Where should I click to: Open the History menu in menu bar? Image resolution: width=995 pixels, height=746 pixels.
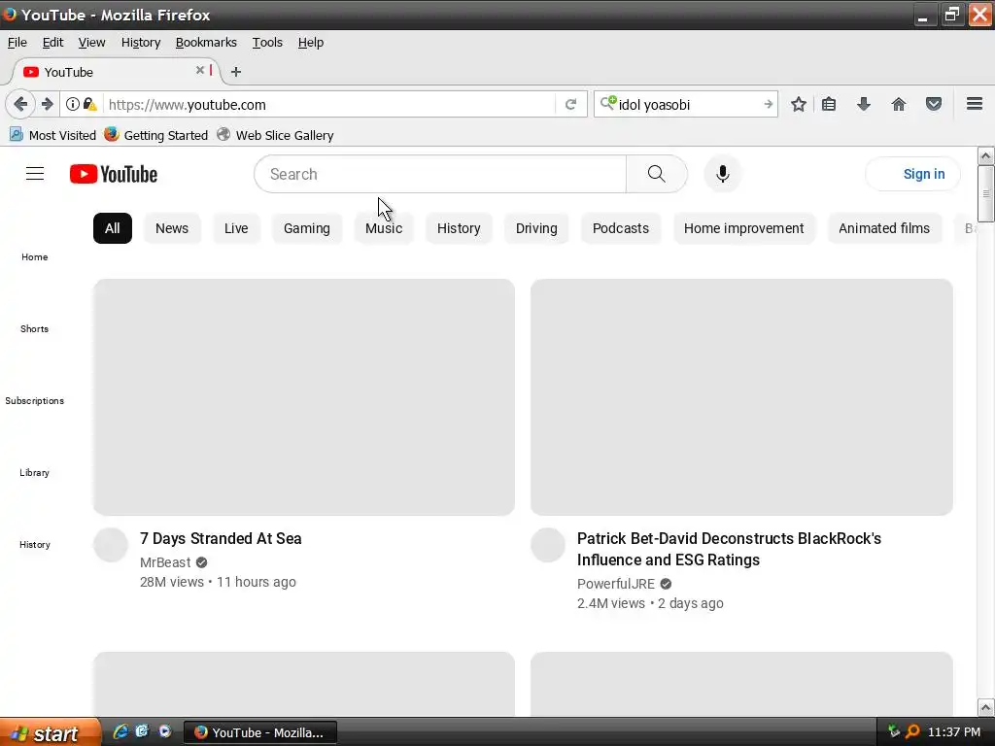click(141, 43)
